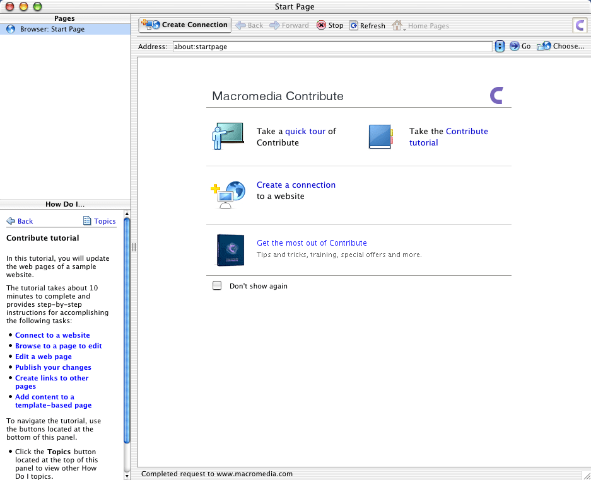Open Add content to a template-based page link
The image size is (591, 480).
point(53,401)
